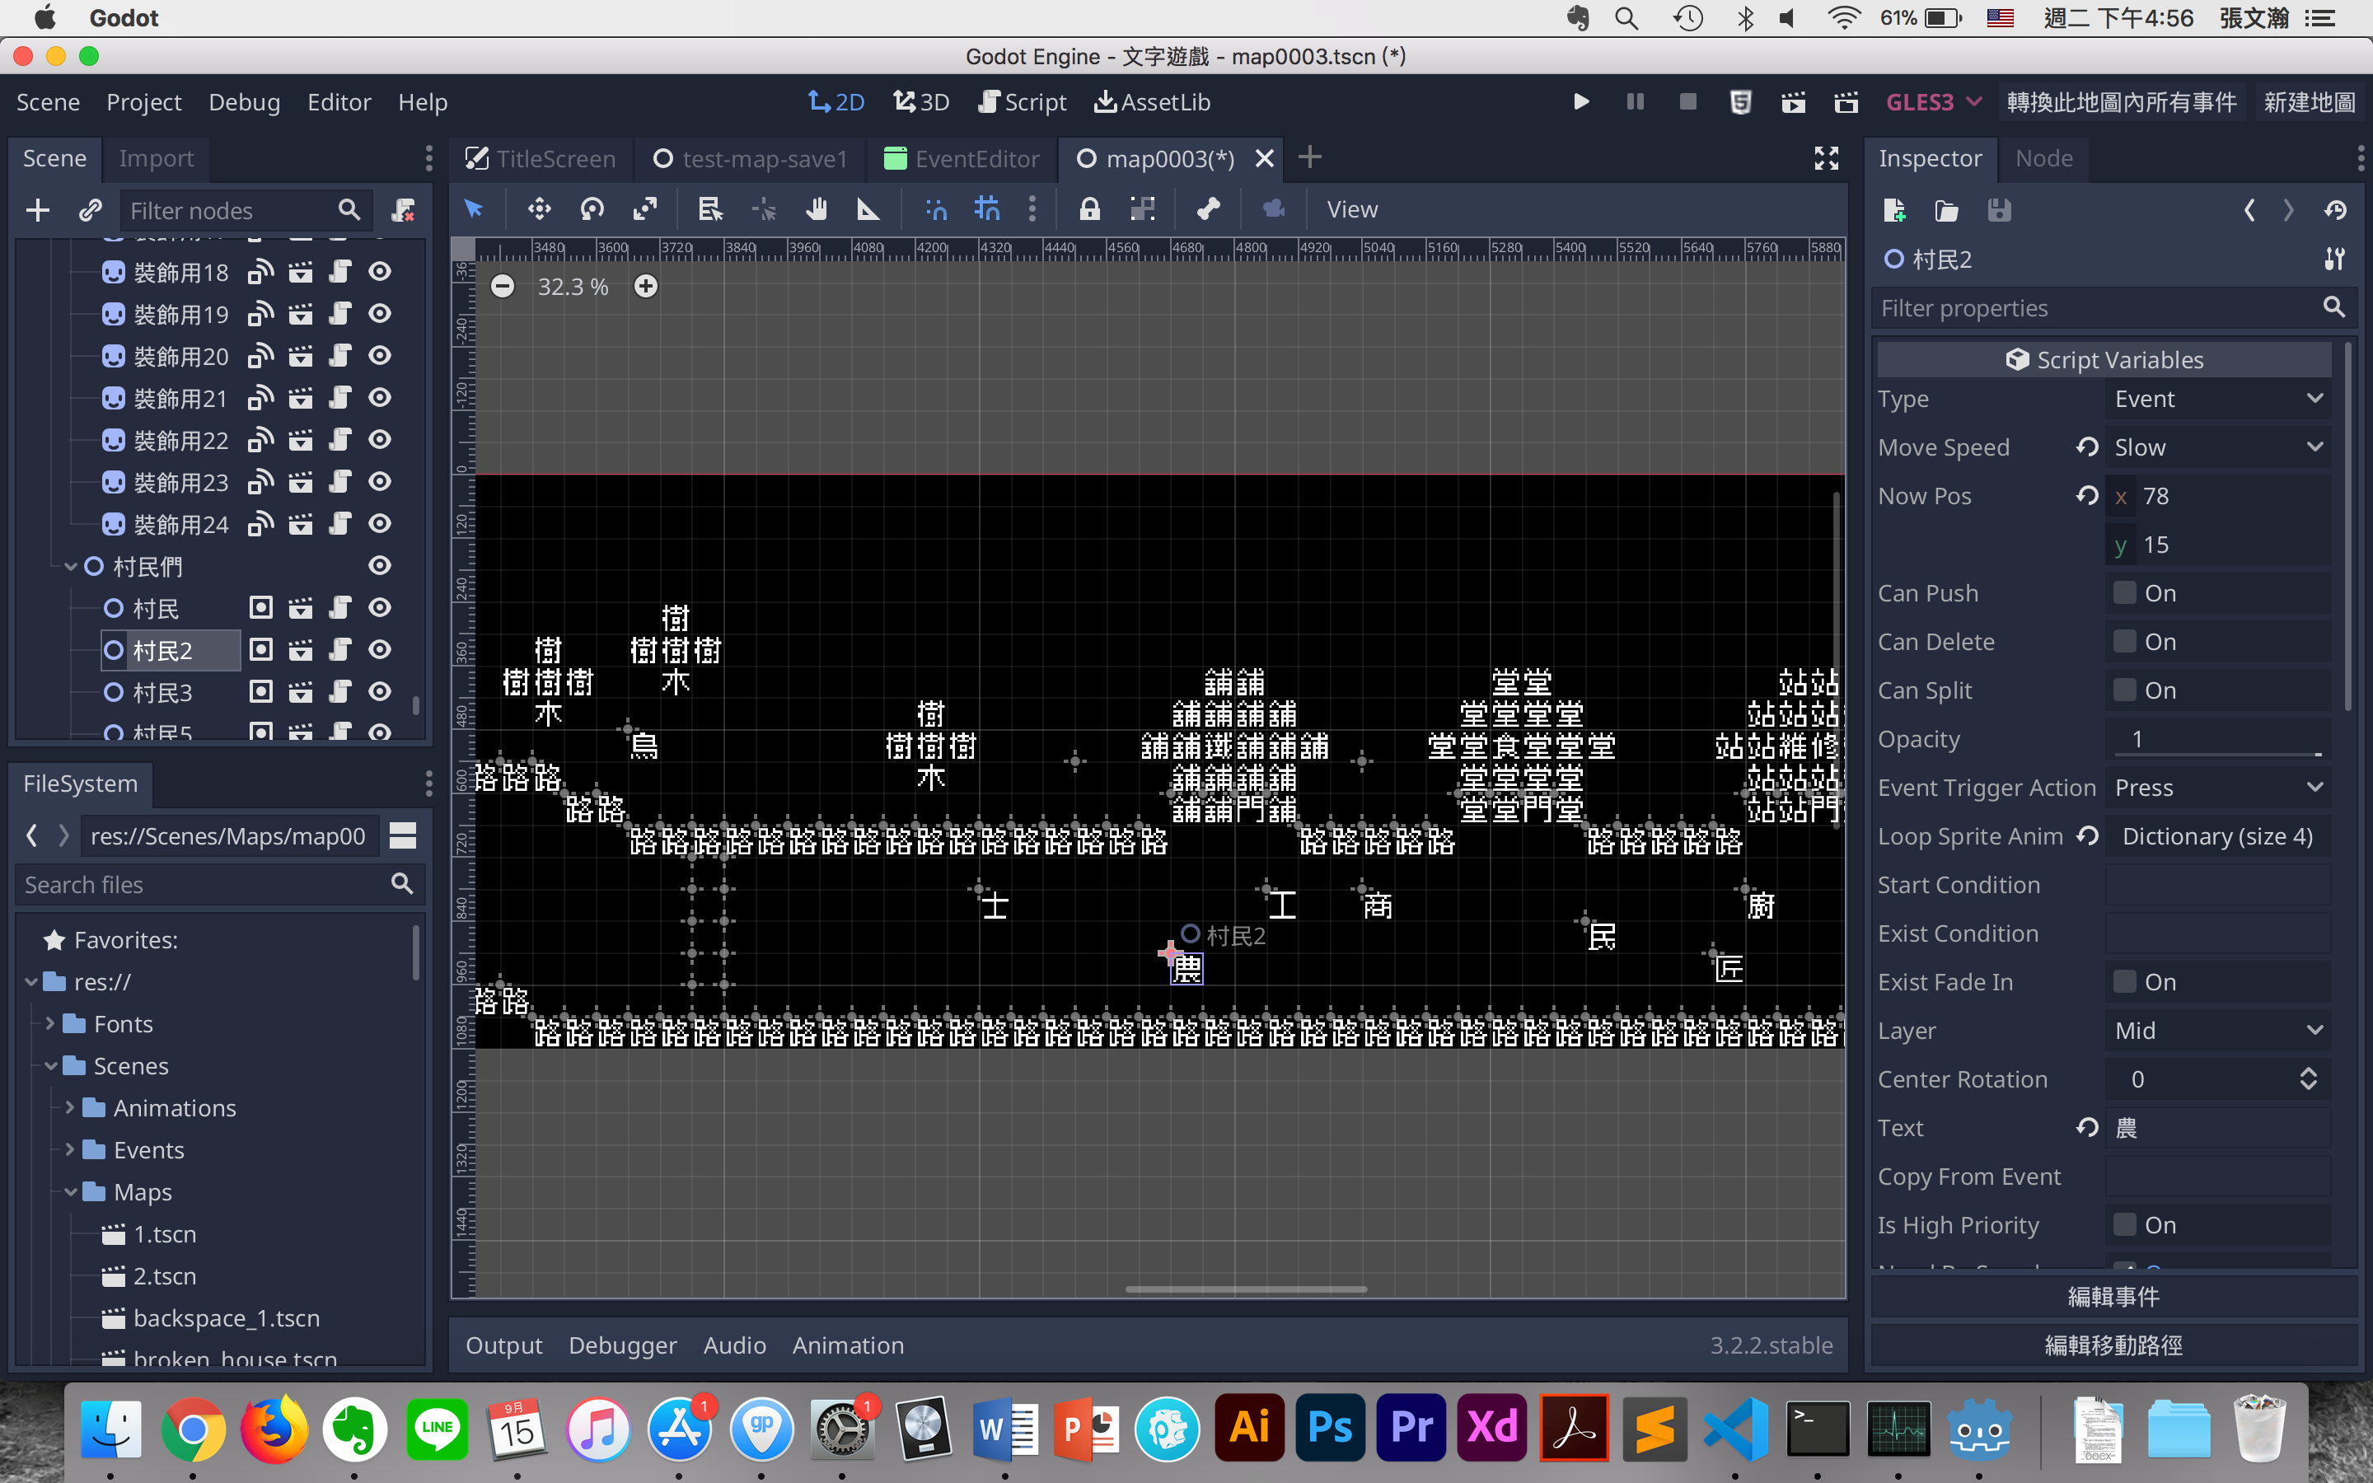Open the Debug menu
2373x1483 pixels.
(244, 102)
